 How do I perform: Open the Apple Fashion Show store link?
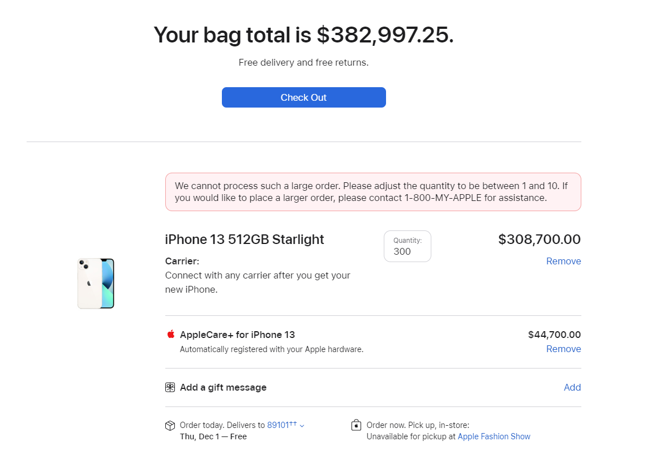[x=494, y=436]
